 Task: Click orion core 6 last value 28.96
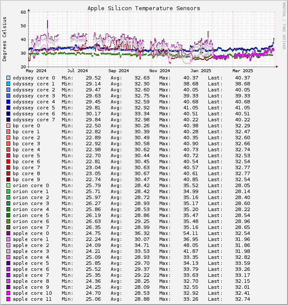coord(243,221)
